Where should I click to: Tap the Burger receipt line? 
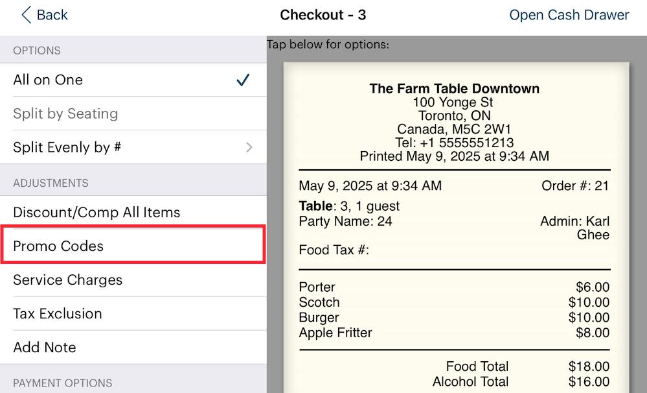[319, 318]
